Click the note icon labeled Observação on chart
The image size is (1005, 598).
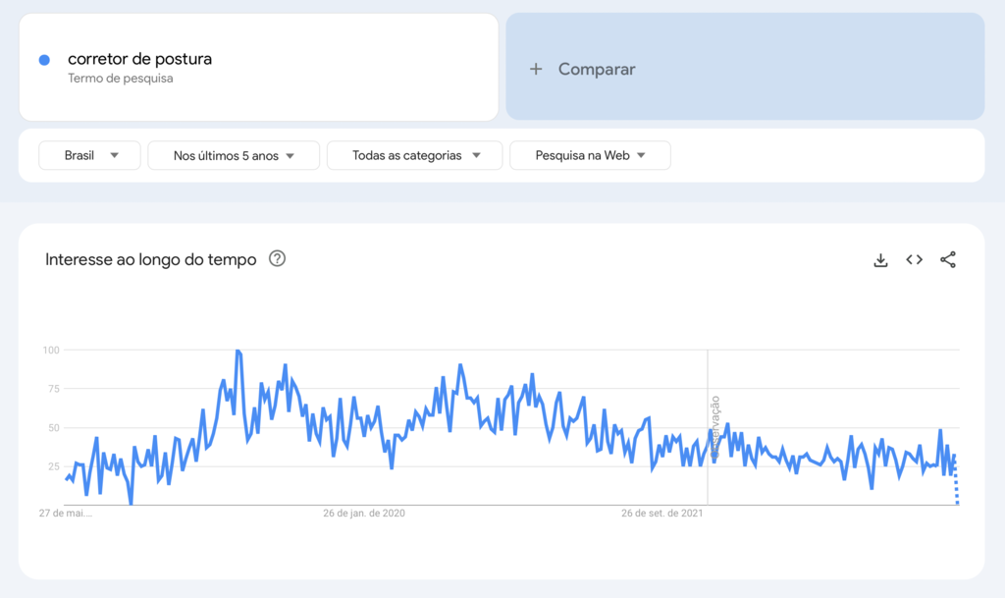[x=714, y=427]
